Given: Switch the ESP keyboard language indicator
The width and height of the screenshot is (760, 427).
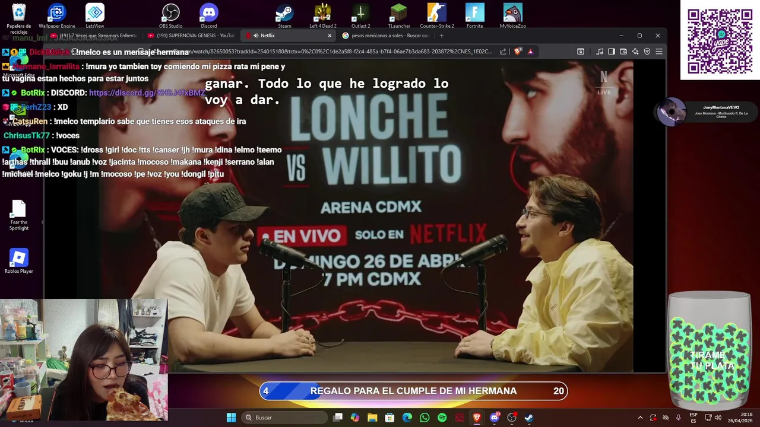Looking at the screenshot, I should click(x=693, y=418).
